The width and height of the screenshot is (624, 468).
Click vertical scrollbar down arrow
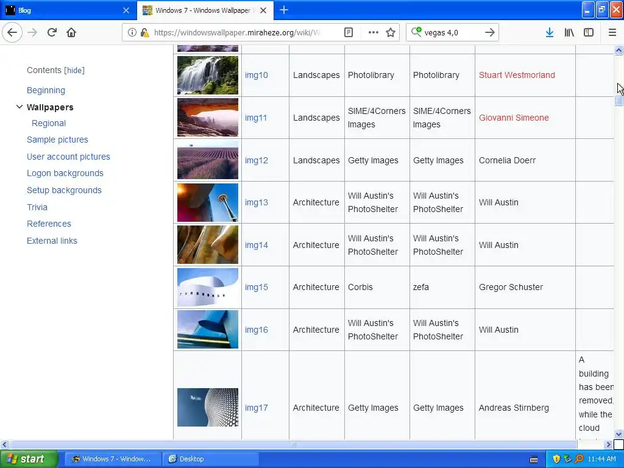pos(619,434)
